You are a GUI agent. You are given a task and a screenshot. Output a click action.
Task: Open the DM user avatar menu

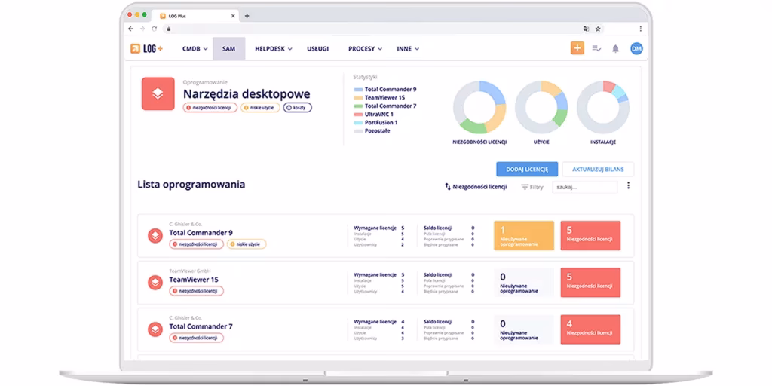636,48
